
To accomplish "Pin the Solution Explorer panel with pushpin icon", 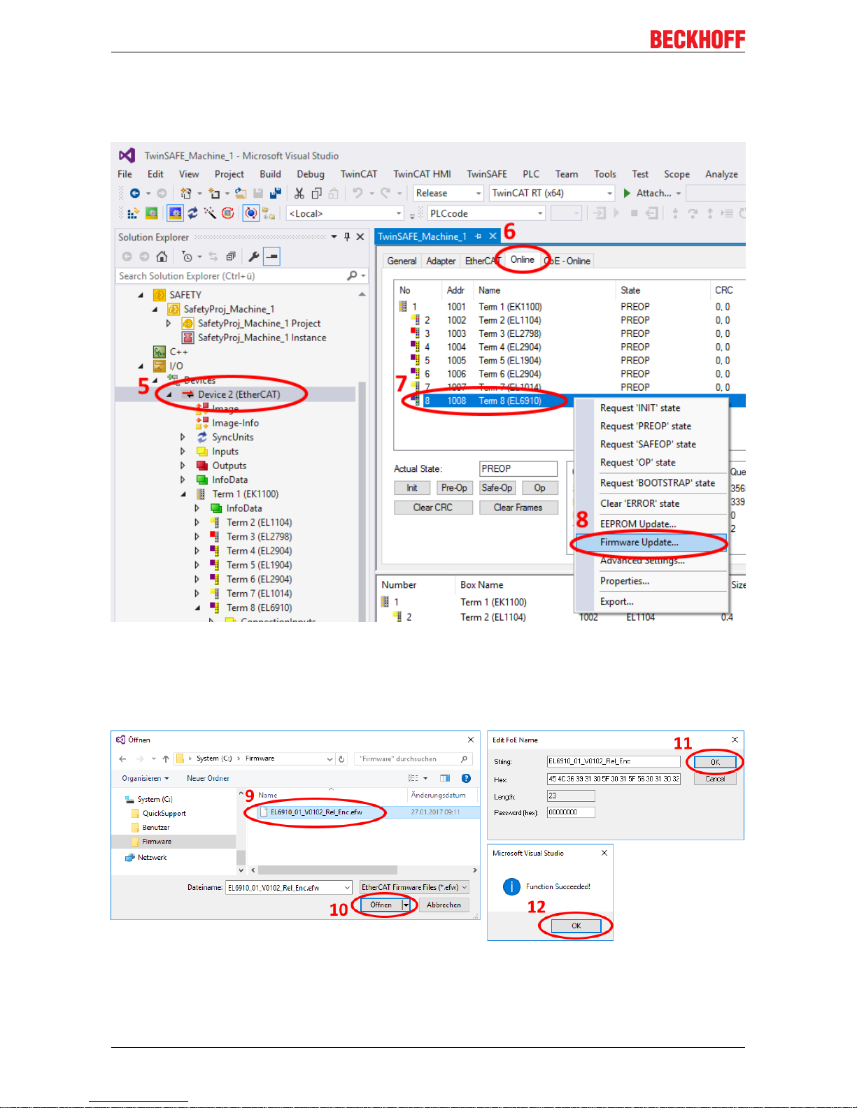I will (347, 237).
